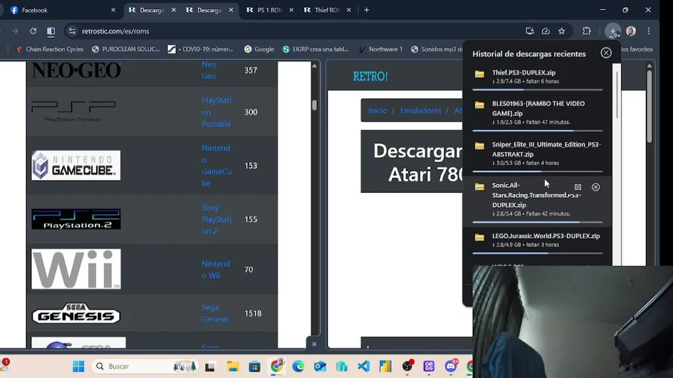Click the install app icon in address bar

pos(530,31)
